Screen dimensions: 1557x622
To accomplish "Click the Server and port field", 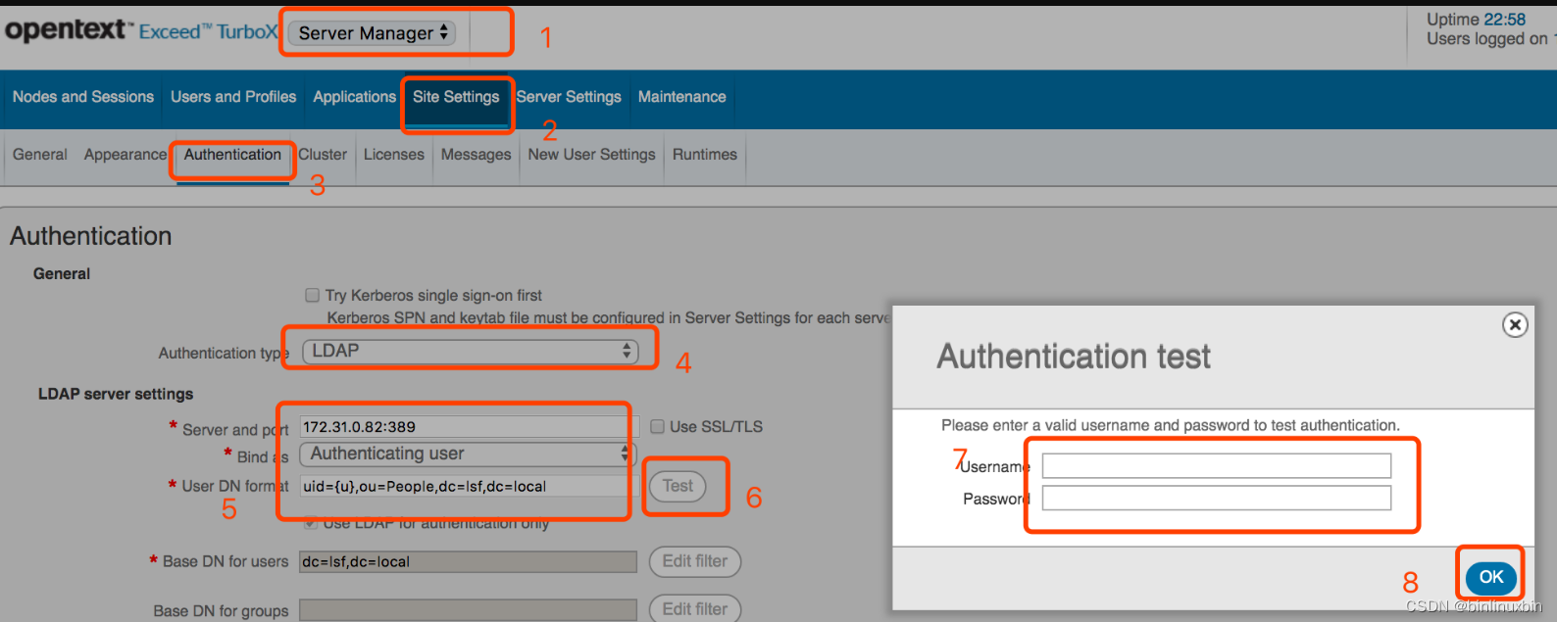I will click(x=469, y=427).
